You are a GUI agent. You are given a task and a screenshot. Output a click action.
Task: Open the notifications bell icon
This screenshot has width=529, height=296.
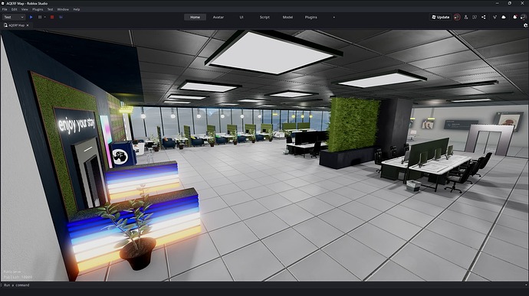tap(515, 17)
